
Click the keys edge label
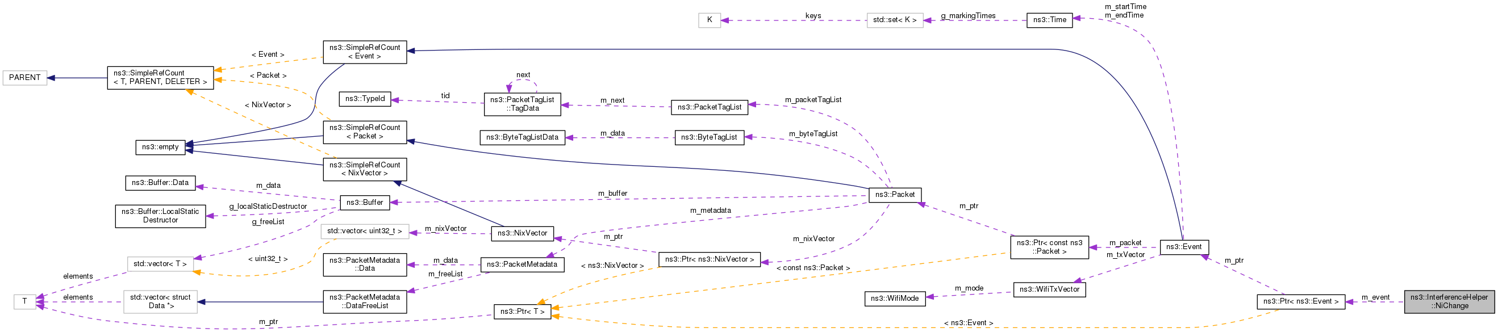point(813,16)
